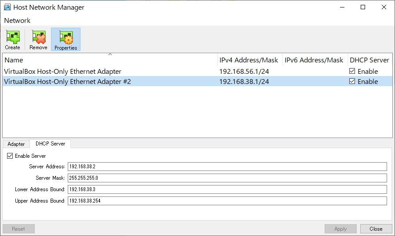The image size is (395, 236).
Task: Minimize the Host Network Manager window
Action: 342,7
